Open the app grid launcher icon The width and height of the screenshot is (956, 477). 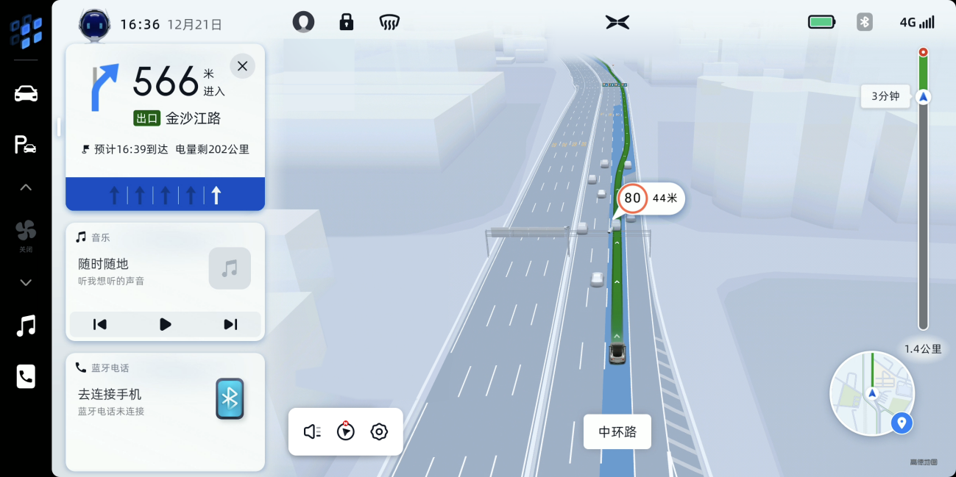[x=26, y=32]
